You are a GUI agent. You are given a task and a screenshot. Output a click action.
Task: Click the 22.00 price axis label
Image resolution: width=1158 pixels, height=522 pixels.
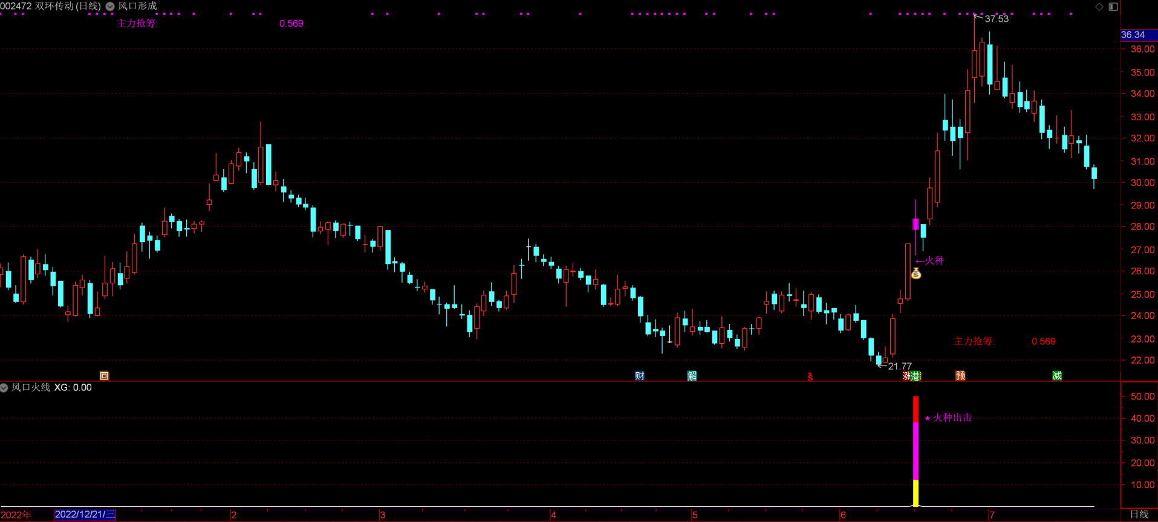[x=1142, y=361]
